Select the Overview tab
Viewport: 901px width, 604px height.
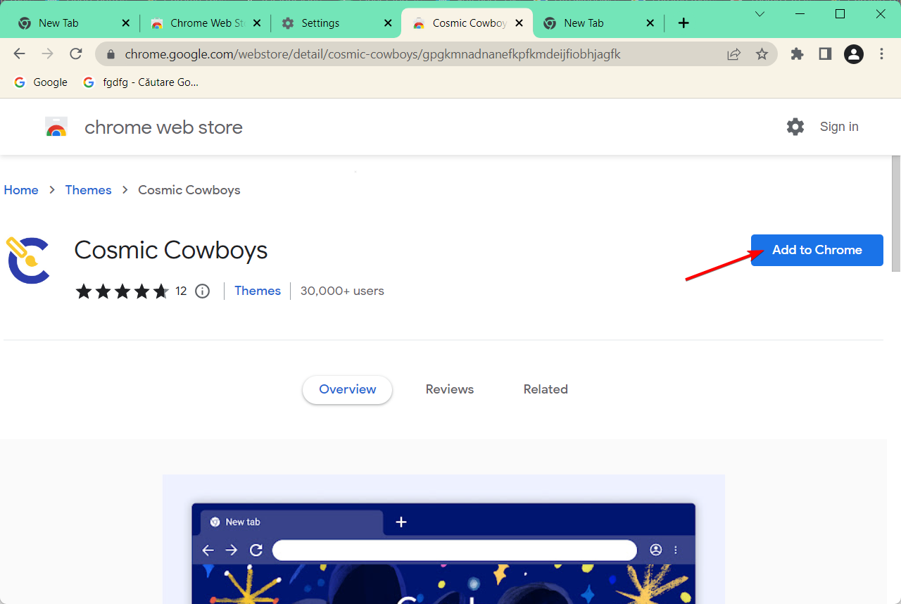click(347, 389)
